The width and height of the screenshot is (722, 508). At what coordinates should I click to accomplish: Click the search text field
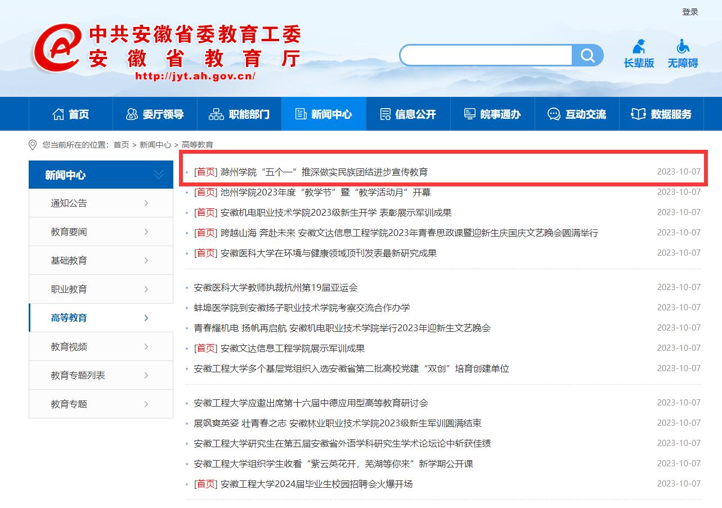click(487, 55)
